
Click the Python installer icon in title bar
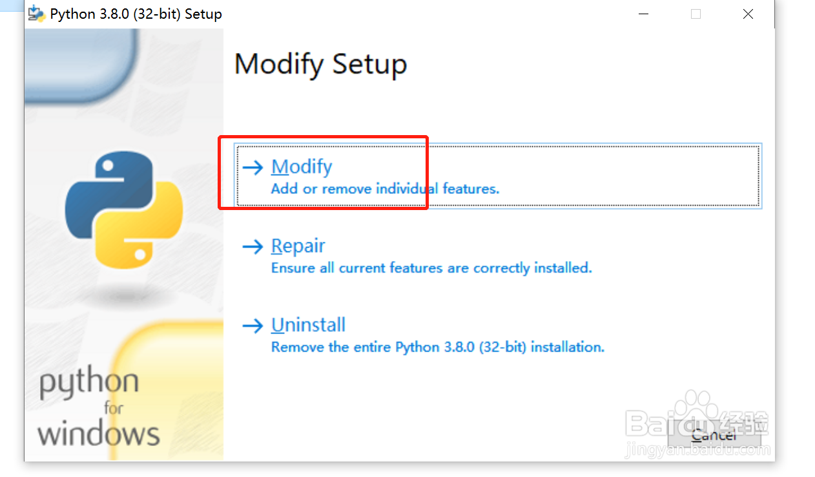tap(37, 14)
